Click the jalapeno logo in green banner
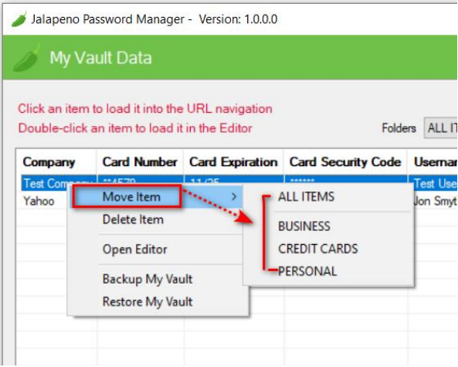Viewport: 458px width, 367px height. (27, 58)
